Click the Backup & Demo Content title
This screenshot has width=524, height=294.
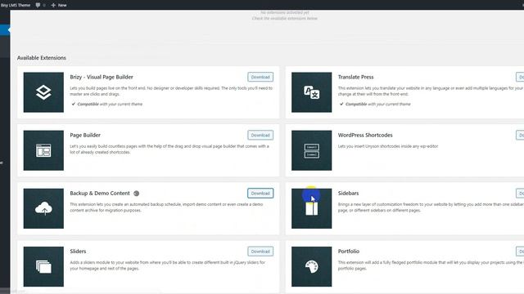(x=100, y=194)
